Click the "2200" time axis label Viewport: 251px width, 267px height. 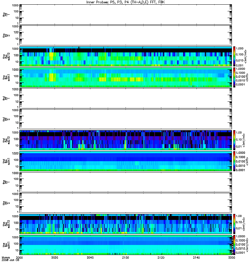click(232, 257)
